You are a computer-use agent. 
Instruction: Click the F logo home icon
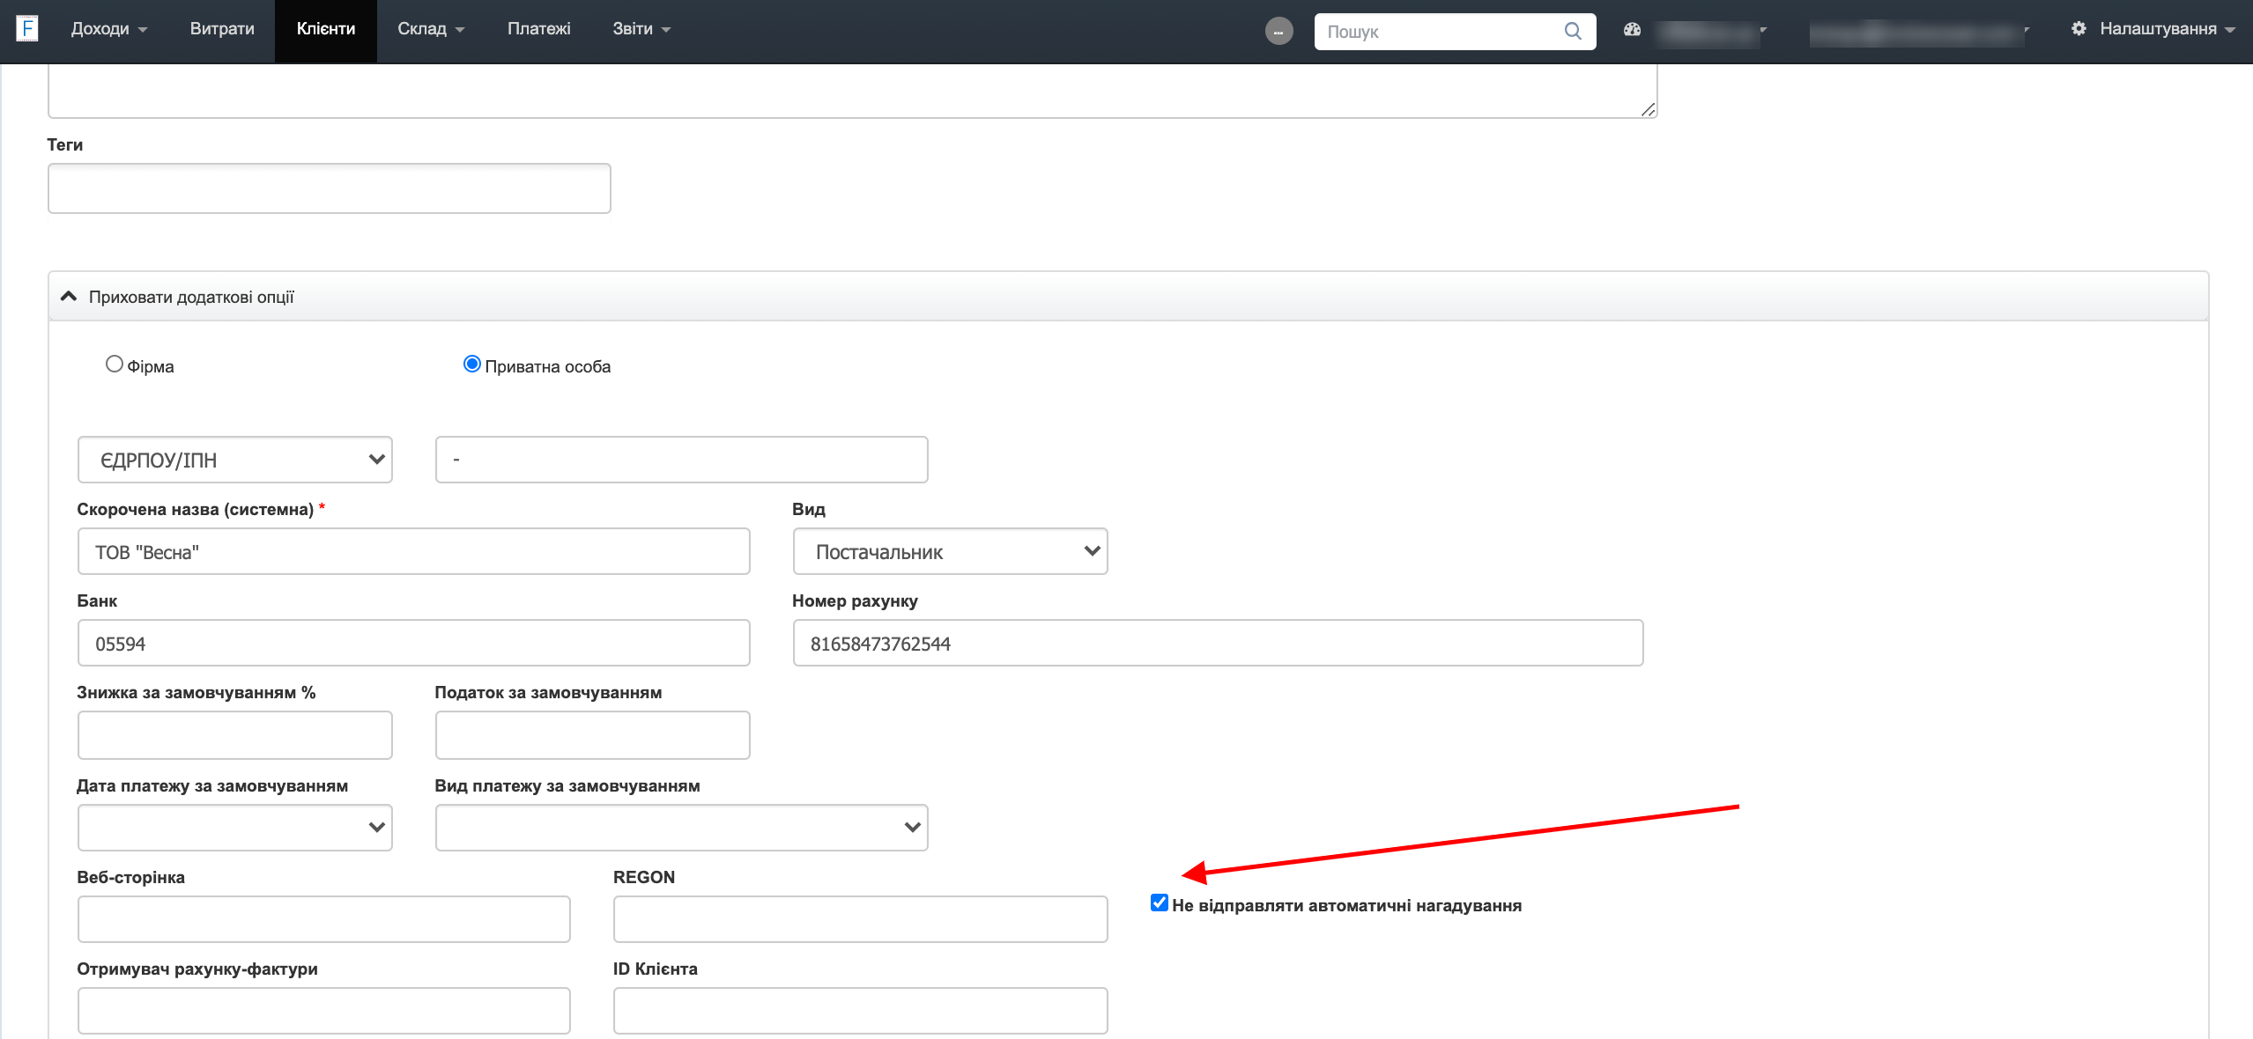point(27,28)
